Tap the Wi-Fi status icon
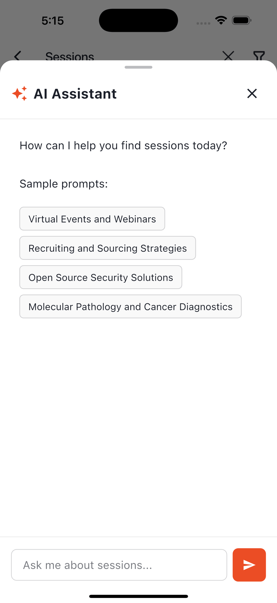This screenshot has height=603, width=277. tap(221, 21)
